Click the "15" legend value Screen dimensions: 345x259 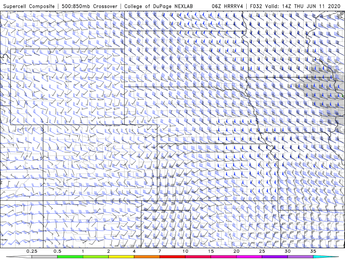coord(211,251)
